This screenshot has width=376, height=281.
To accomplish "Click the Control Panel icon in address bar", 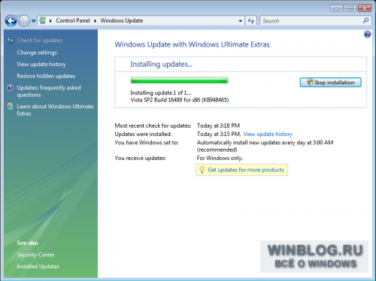I will click(43, 20).
